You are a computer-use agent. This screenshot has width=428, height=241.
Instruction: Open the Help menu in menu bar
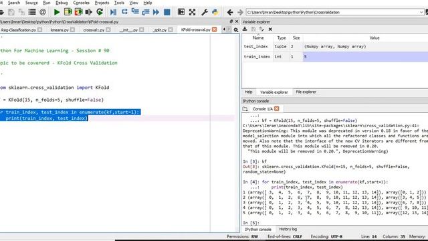click(148, 3)
